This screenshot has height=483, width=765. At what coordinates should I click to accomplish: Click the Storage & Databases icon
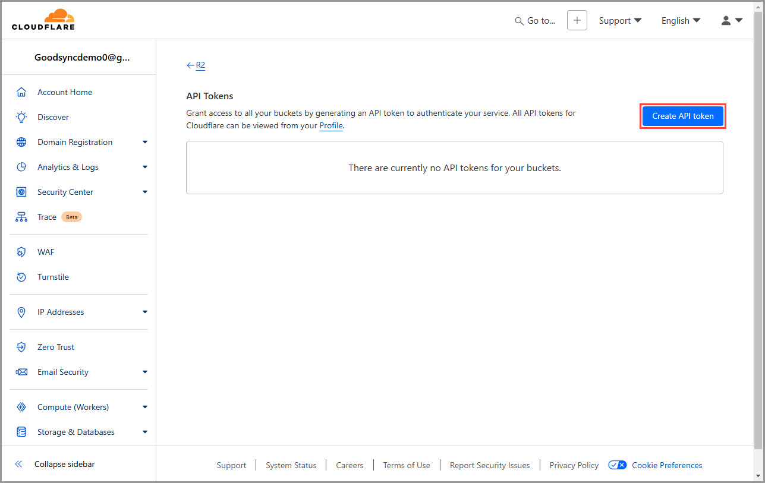pos(21,432)
